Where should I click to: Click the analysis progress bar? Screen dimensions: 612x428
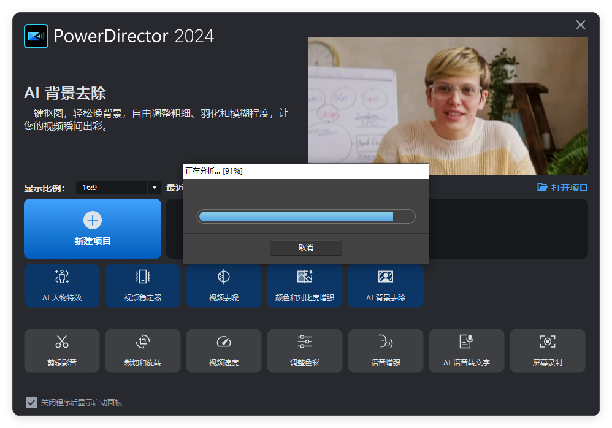[x=305, y=216]
